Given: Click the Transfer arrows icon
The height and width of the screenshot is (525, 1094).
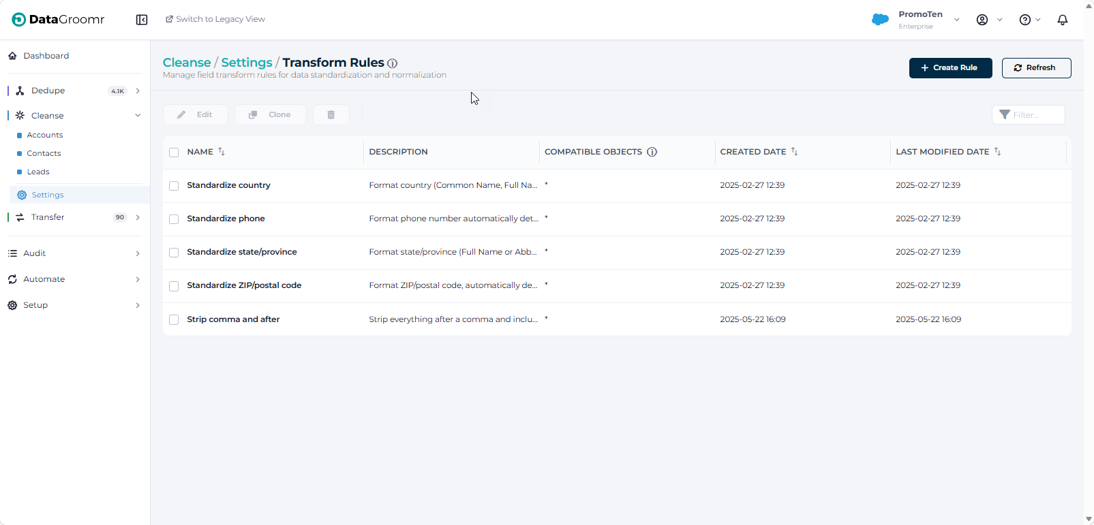Looking at the screenshot, I should coord(20,217).
